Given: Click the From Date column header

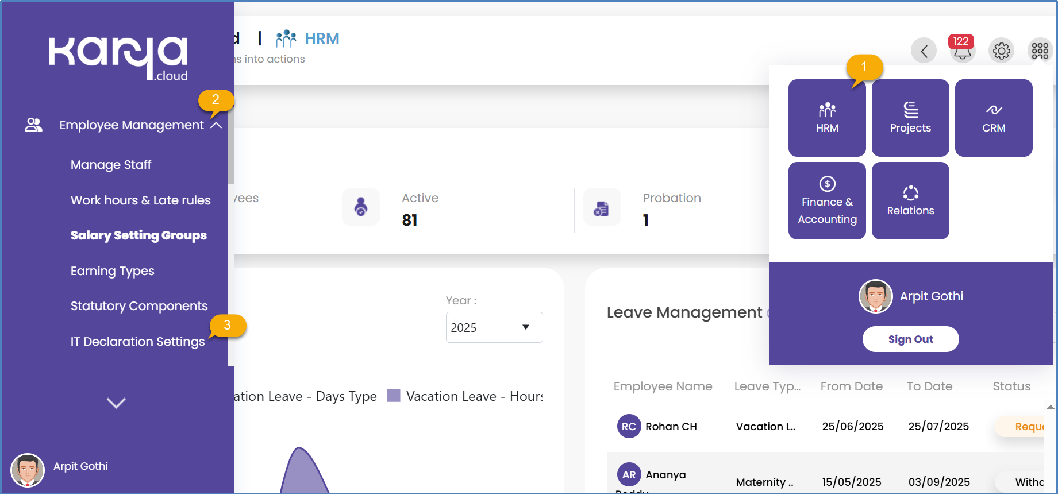Looking at the screenshot, I should 852,386.
